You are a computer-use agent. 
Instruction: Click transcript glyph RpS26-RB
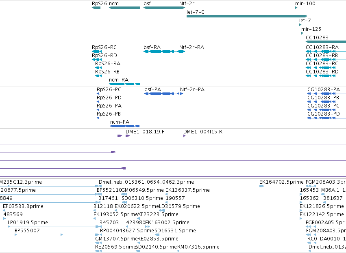pos(98,76)
